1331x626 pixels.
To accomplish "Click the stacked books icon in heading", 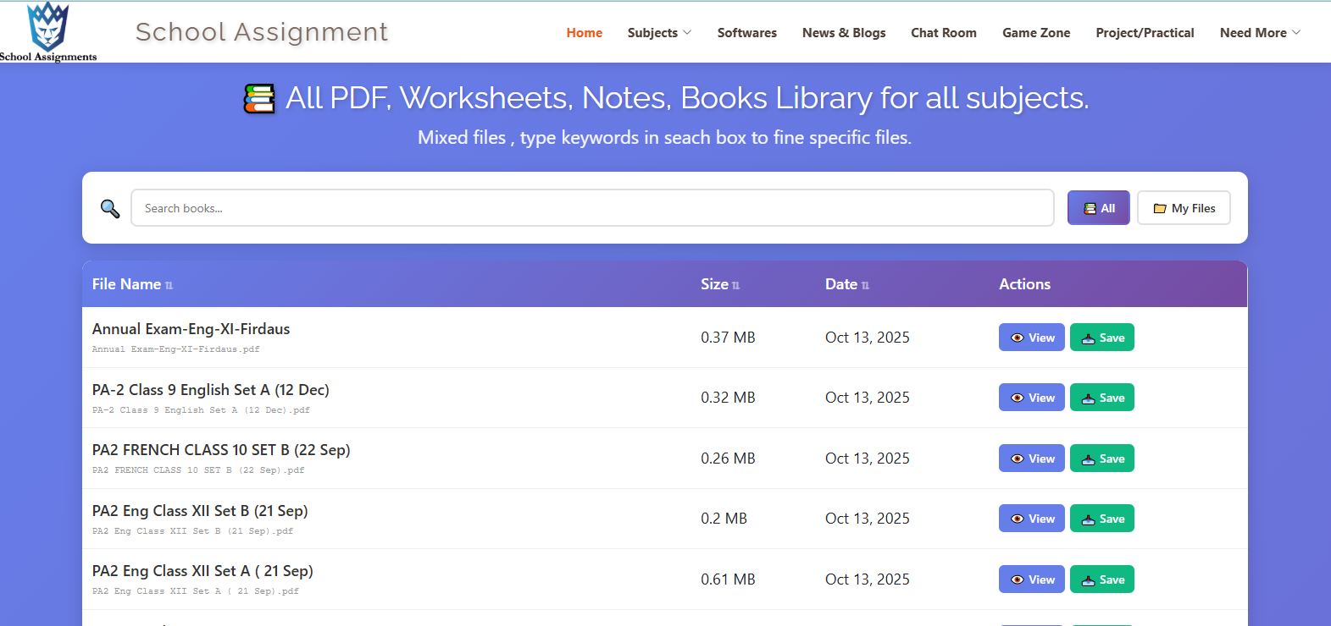I will (x=259, y=98).
